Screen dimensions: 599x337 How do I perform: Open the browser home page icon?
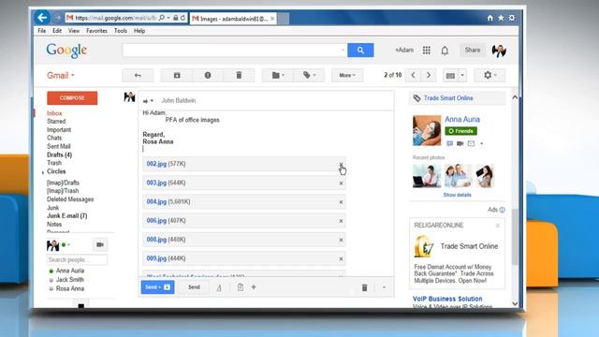point(489,18)
